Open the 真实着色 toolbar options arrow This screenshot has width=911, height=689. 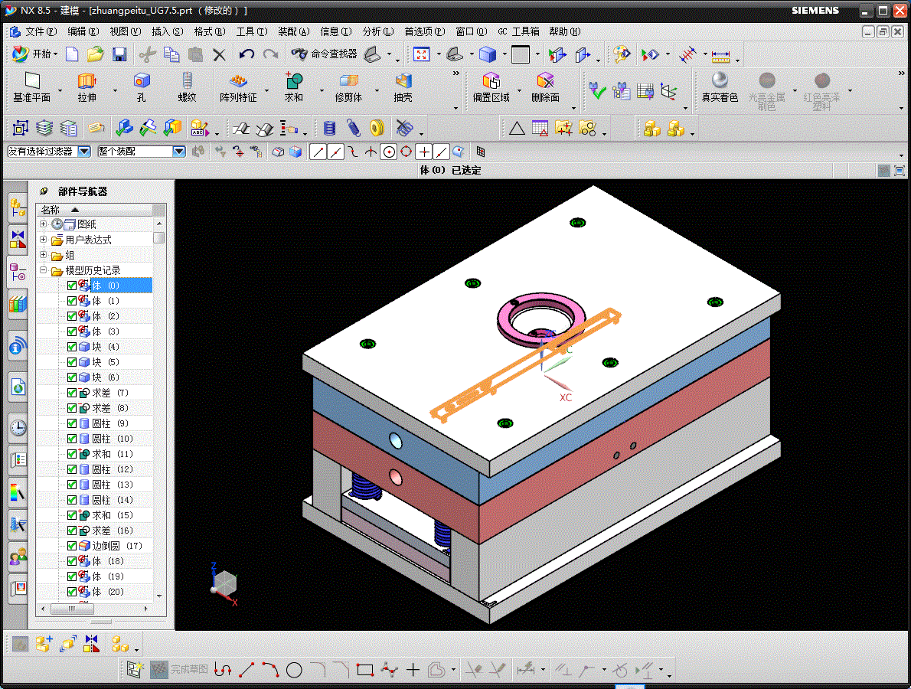coord(901,109)
